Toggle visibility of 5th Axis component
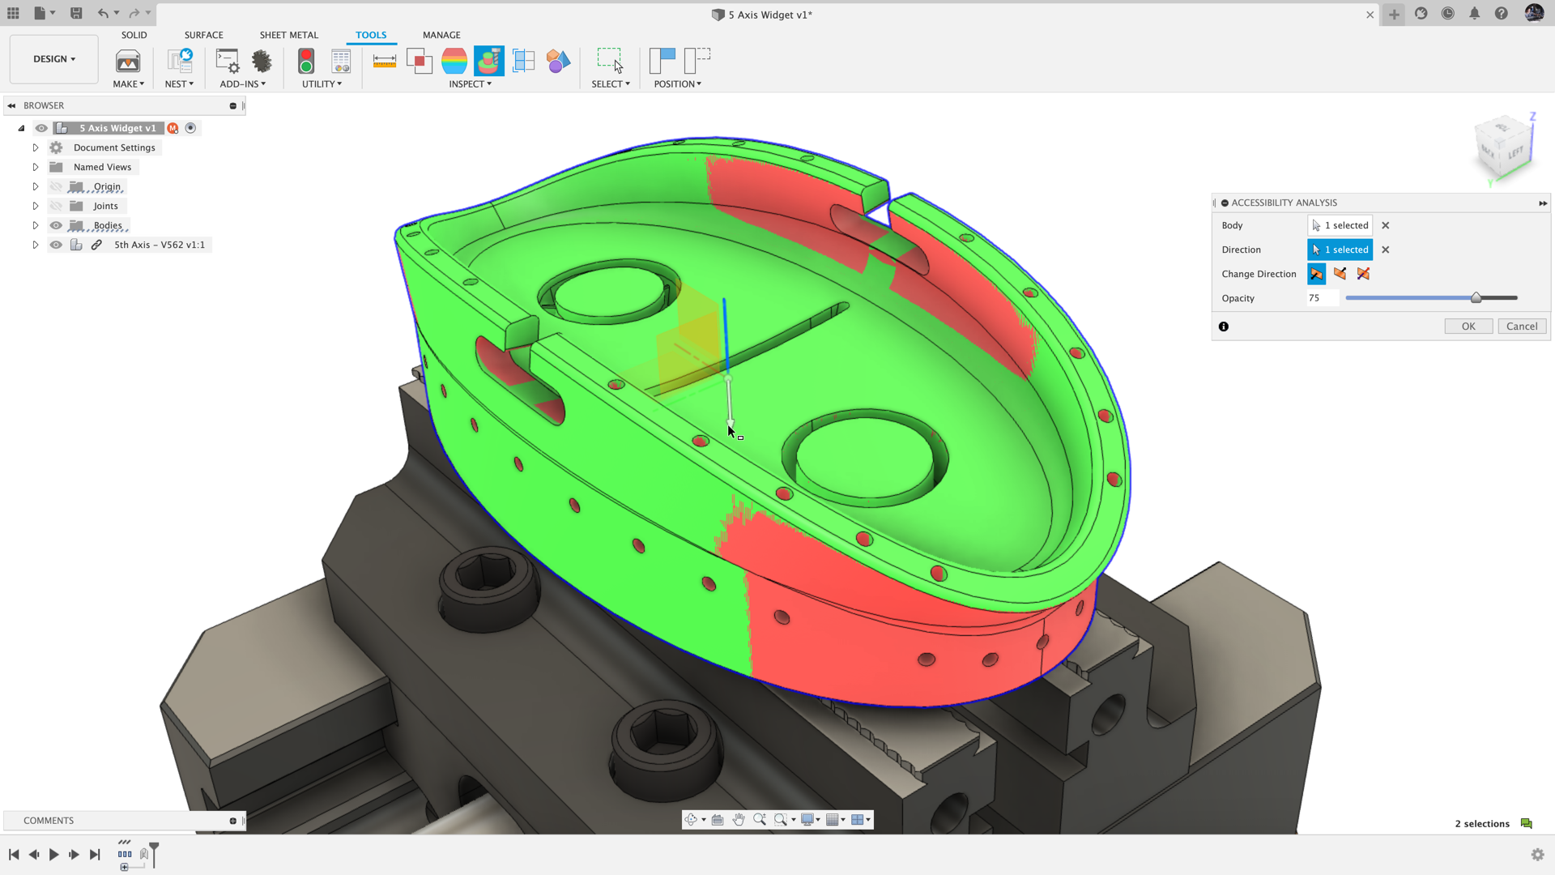The width and height of the screenshot is (1555, 875). pos(54,245)
